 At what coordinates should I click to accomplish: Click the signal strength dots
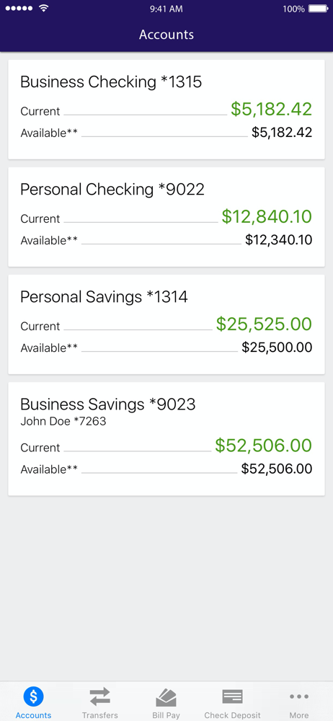pyautogui.click(x=19, y=9)
